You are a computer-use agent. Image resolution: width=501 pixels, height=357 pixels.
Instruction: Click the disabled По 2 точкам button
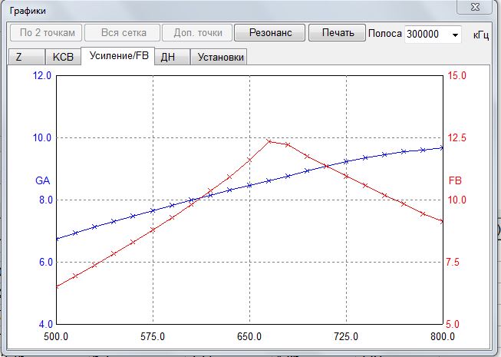(46, 33)
